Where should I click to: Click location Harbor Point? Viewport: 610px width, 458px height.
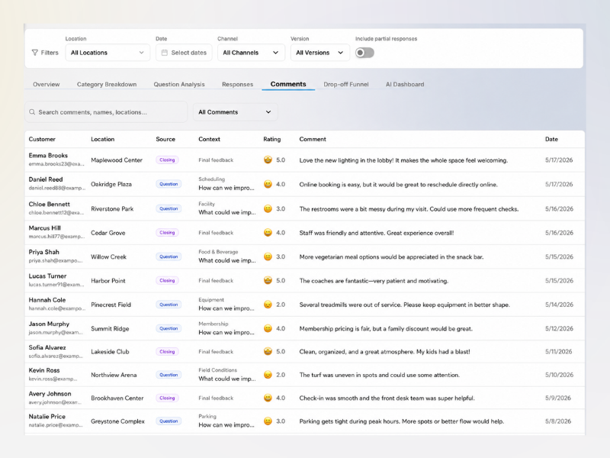(x=108, y=281)
